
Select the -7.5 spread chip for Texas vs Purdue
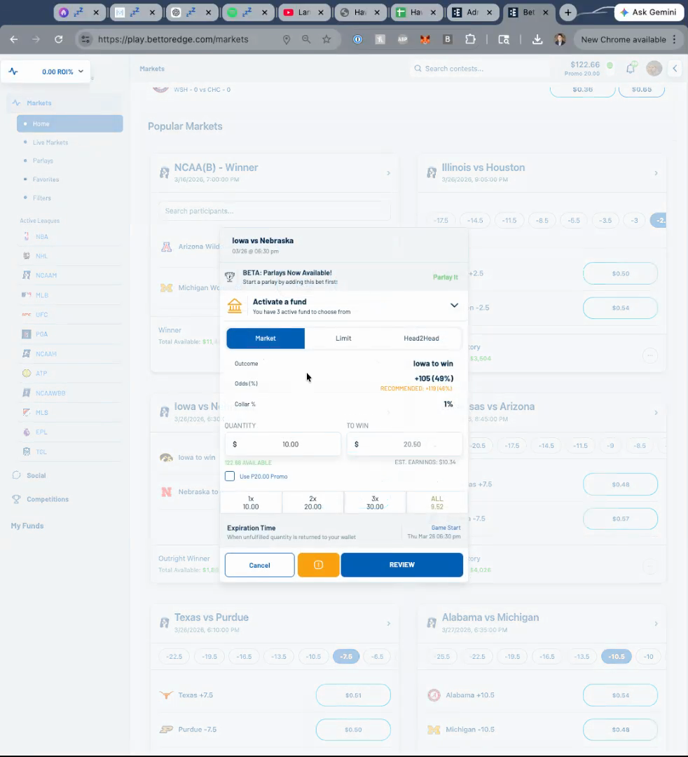click(x=346, y=657)
